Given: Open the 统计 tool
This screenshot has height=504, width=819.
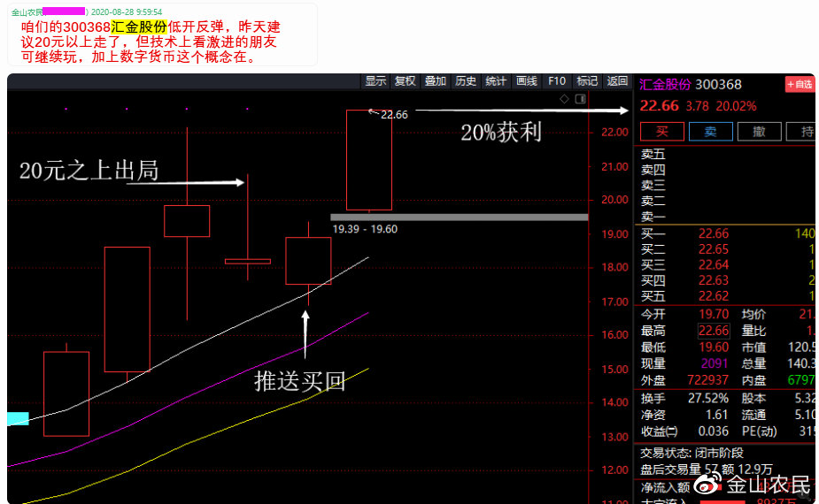Looking at the screenshot, I should pos(496,81).
